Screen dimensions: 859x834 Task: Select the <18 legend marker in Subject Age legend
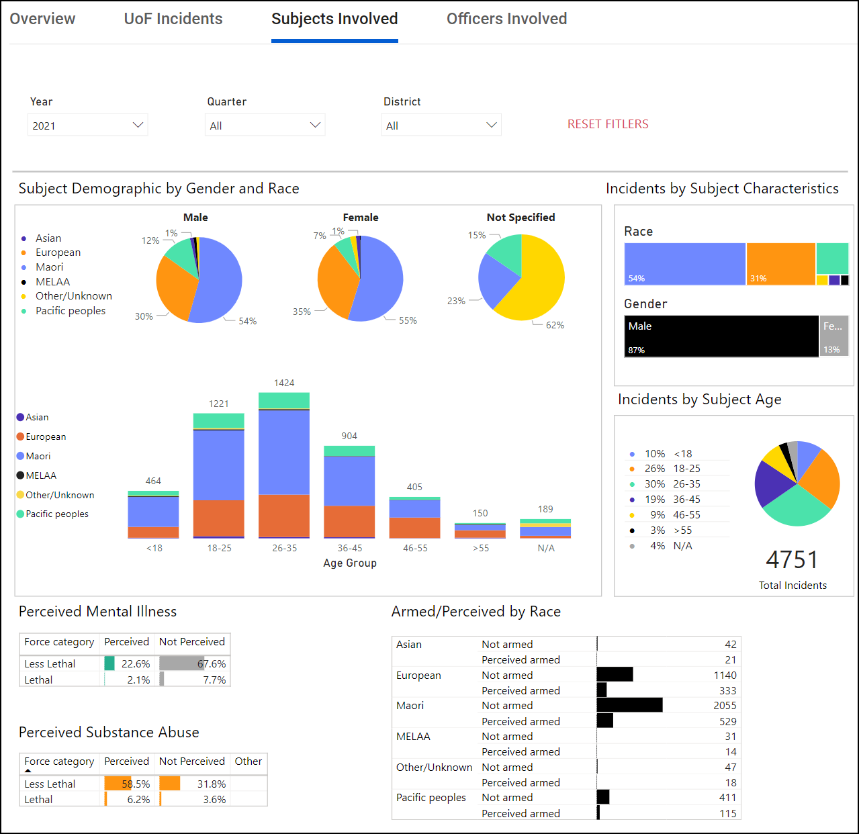point(632,453)
